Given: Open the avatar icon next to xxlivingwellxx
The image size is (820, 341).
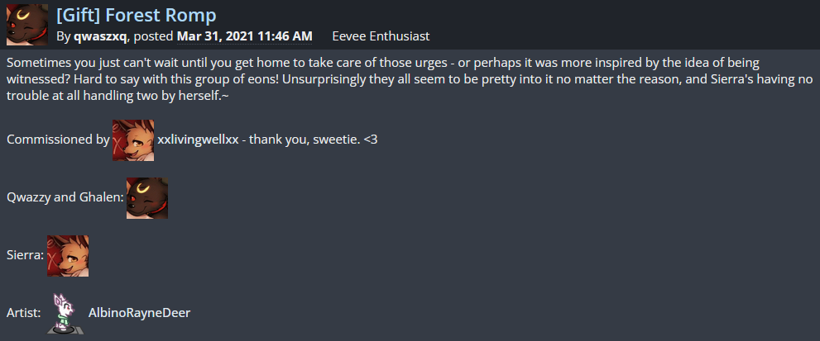Looking at the screenshot, I should click(133, 140).
